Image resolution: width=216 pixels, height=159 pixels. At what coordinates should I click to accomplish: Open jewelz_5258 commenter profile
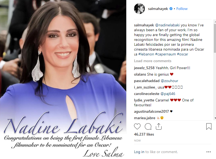click(144, 68)
